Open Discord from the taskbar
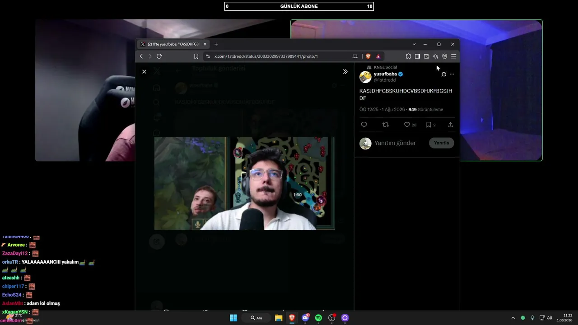The image size is (578, 325). point(305,318)
